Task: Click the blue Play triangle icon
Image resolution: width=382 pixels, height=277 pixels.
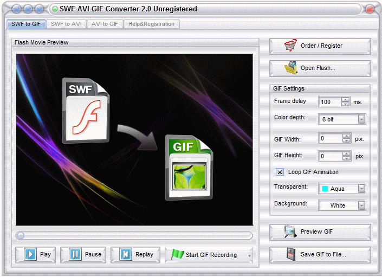Action: (30, 254)
